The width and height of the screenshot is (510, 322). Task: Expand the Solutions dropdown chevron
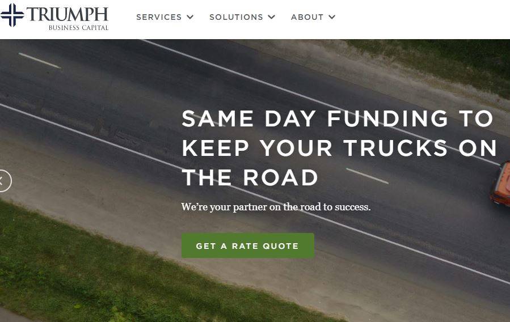tap(272, 17)
